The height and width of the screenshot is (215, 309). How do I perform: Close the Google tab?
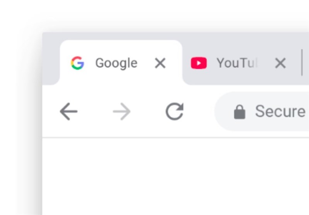pos(160,63)
